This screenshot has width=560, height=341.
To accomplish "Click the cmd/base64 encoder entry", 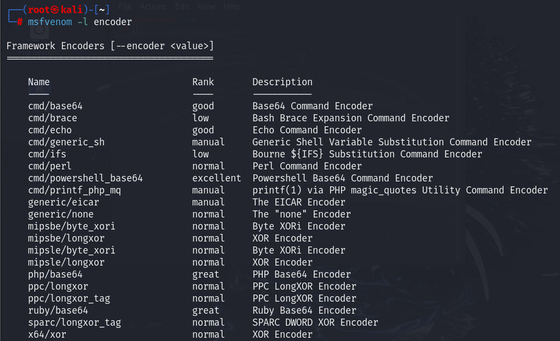I will coord(55,106).
